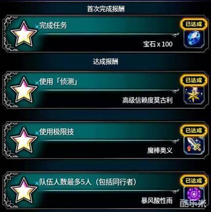Tap the 已达成 badge for 队伍人数 mission

point(194,181)
